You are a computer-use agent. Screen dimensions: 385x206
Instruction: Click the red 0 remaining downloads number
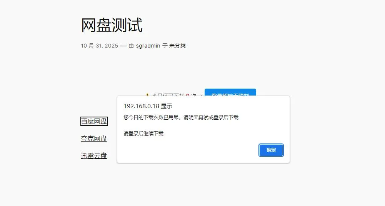(188, 95)
